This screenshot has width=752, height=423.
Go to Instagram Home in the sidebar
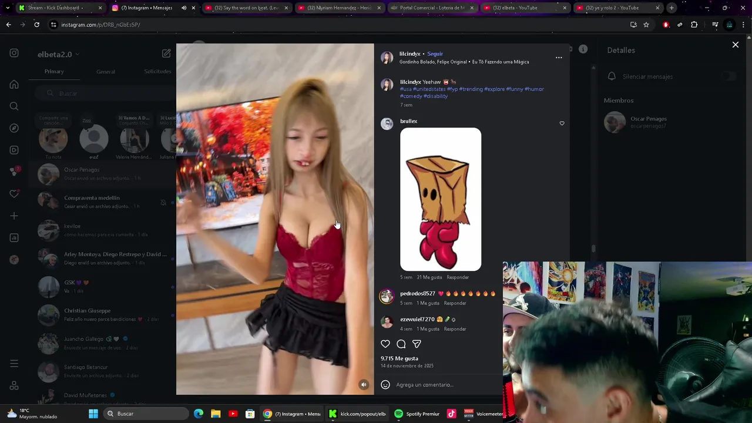(x=14, y=84)
